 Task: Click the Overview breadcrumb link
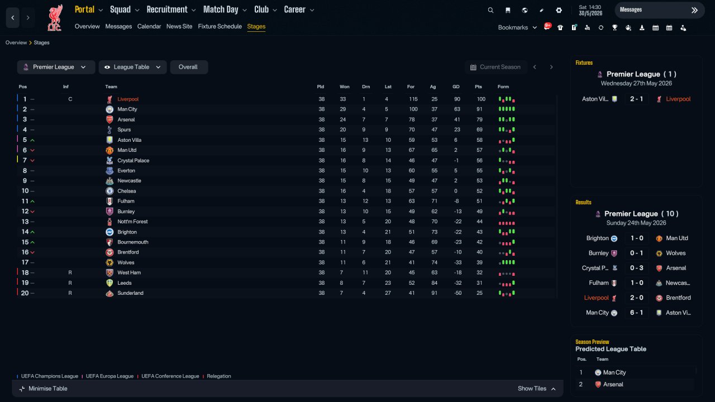click(x=16, y=43)
